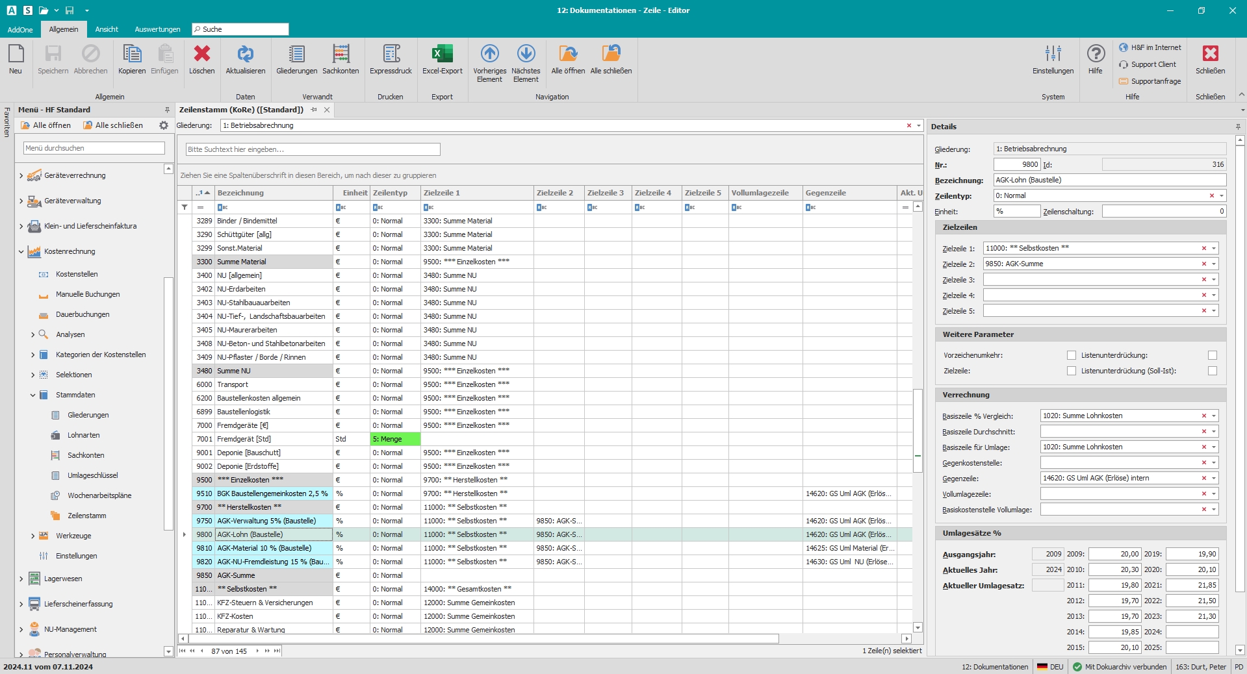
Task: Expand the Lagerwesen tree node
Action: tap(21, 579)
